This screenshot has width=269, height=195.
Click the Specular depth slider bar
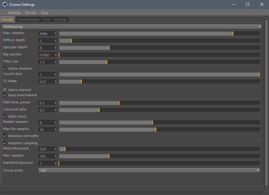160,48
